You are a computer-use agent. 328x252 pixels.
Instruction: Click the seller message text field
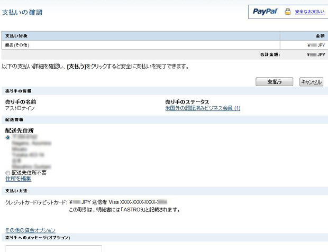[53, 249]
